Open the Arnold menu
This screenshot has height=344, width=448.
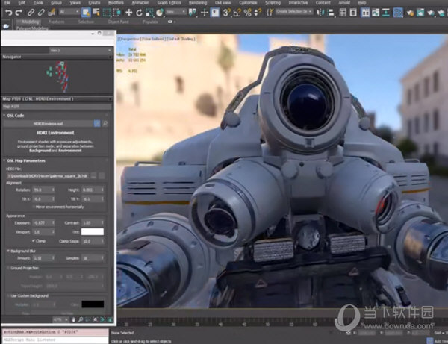[x=344, y=3]
